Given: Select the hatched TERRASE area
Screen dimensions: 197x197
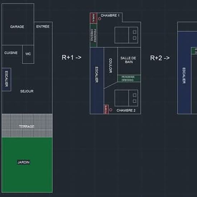Looking at the screenshot, I should tap(27, 125).
